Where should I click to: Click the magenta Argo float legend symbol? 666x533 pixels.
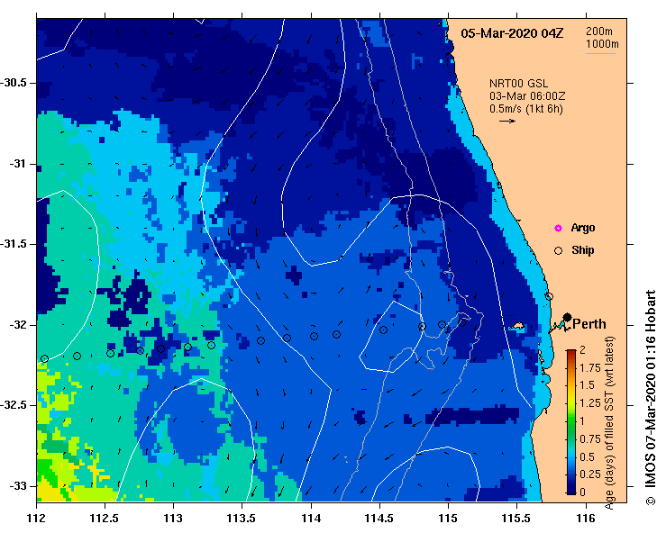(x=558, y=229)
